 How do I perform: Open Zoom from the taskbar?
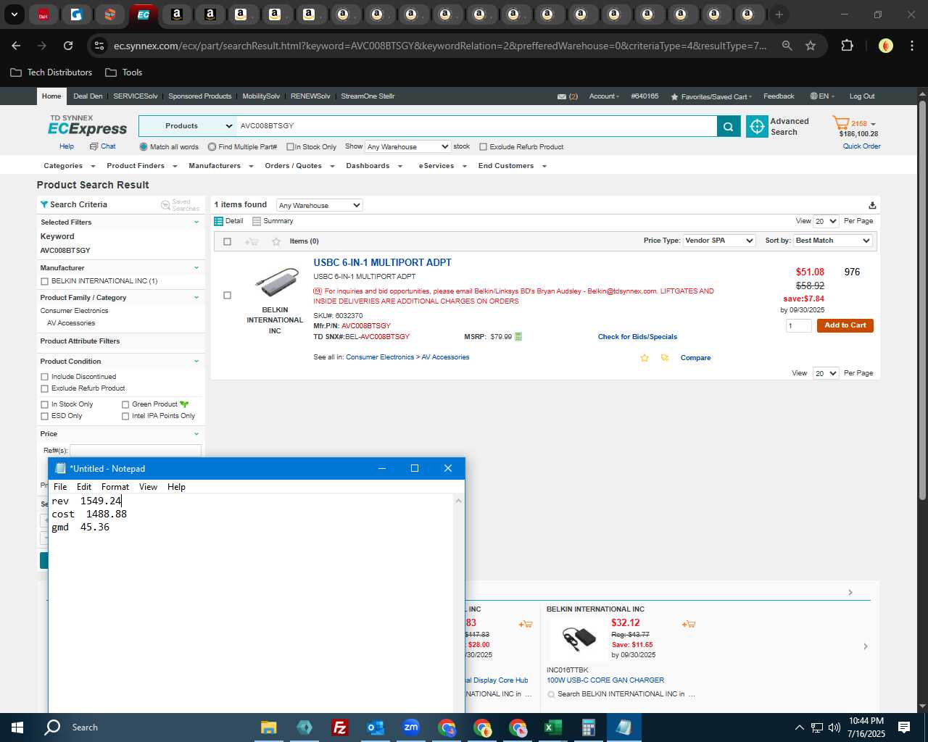pyautogui.click(x=411, y=728)
